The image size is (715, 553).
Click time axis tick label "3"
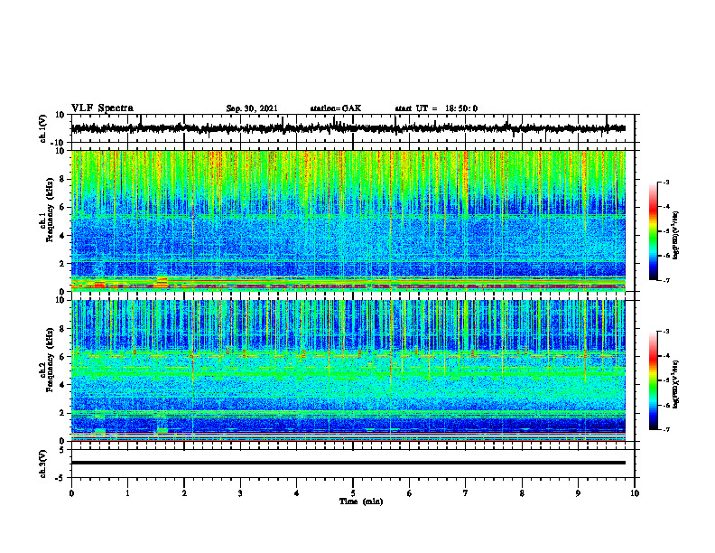(240, 493)
